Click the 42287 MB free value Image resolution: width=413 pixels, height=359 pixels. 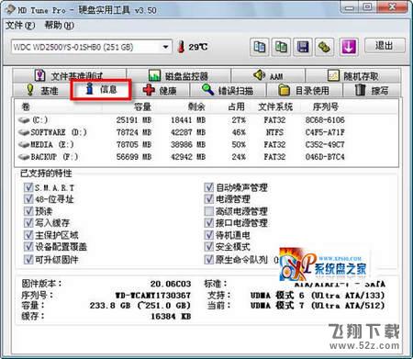[188, 132]
